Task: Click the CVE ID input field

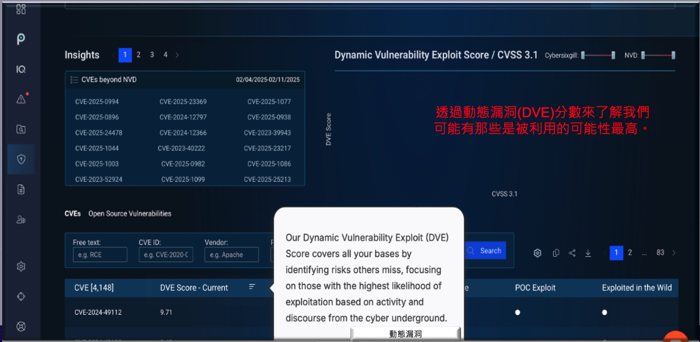Action: coord(166,255)
